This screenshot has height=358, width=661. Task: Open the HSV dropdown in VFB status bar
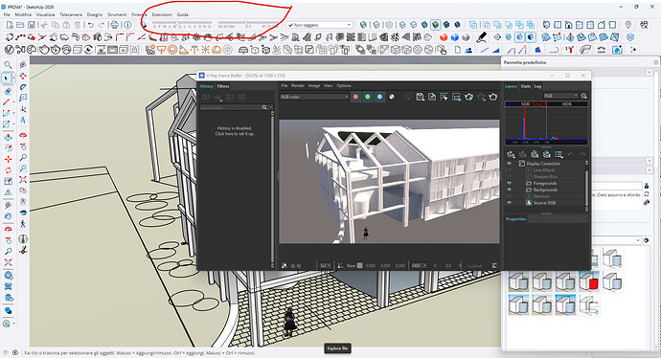pos(419,266)
